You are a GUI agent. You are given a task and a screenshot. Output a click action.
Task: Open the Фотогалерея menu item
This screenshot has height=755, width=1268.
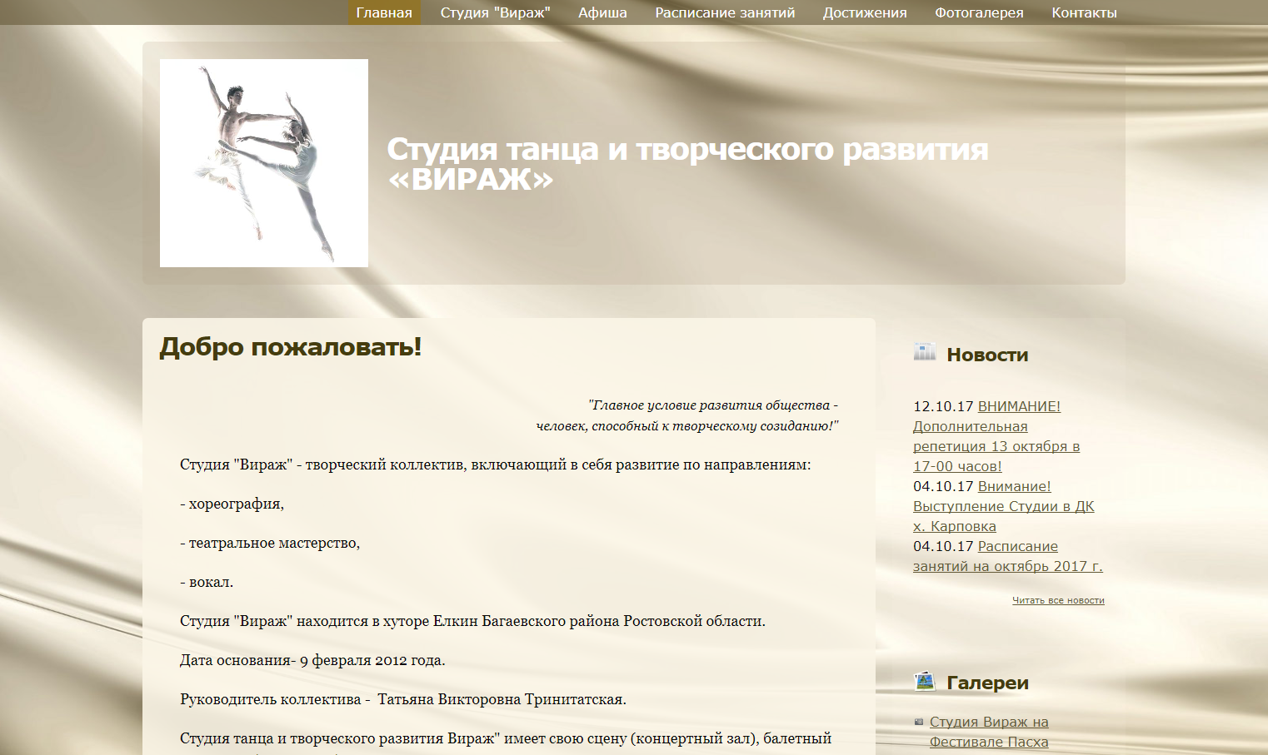979,12
